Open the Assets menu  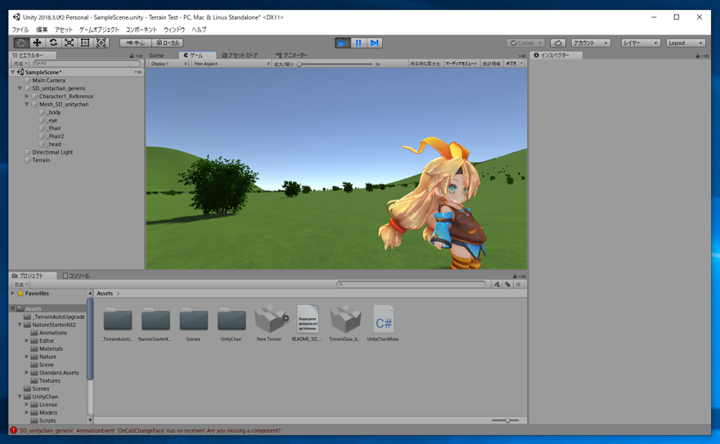(64, 29)
